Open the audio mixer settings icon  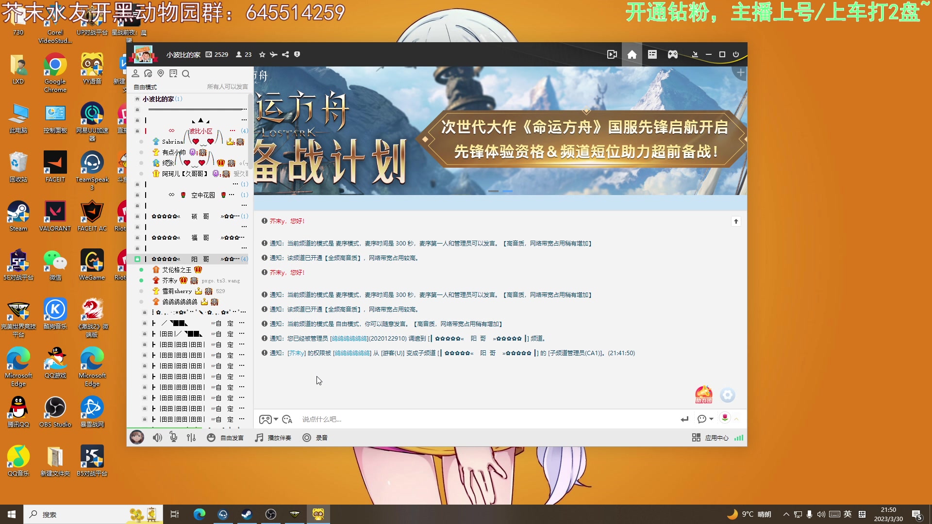click(191, 438)
